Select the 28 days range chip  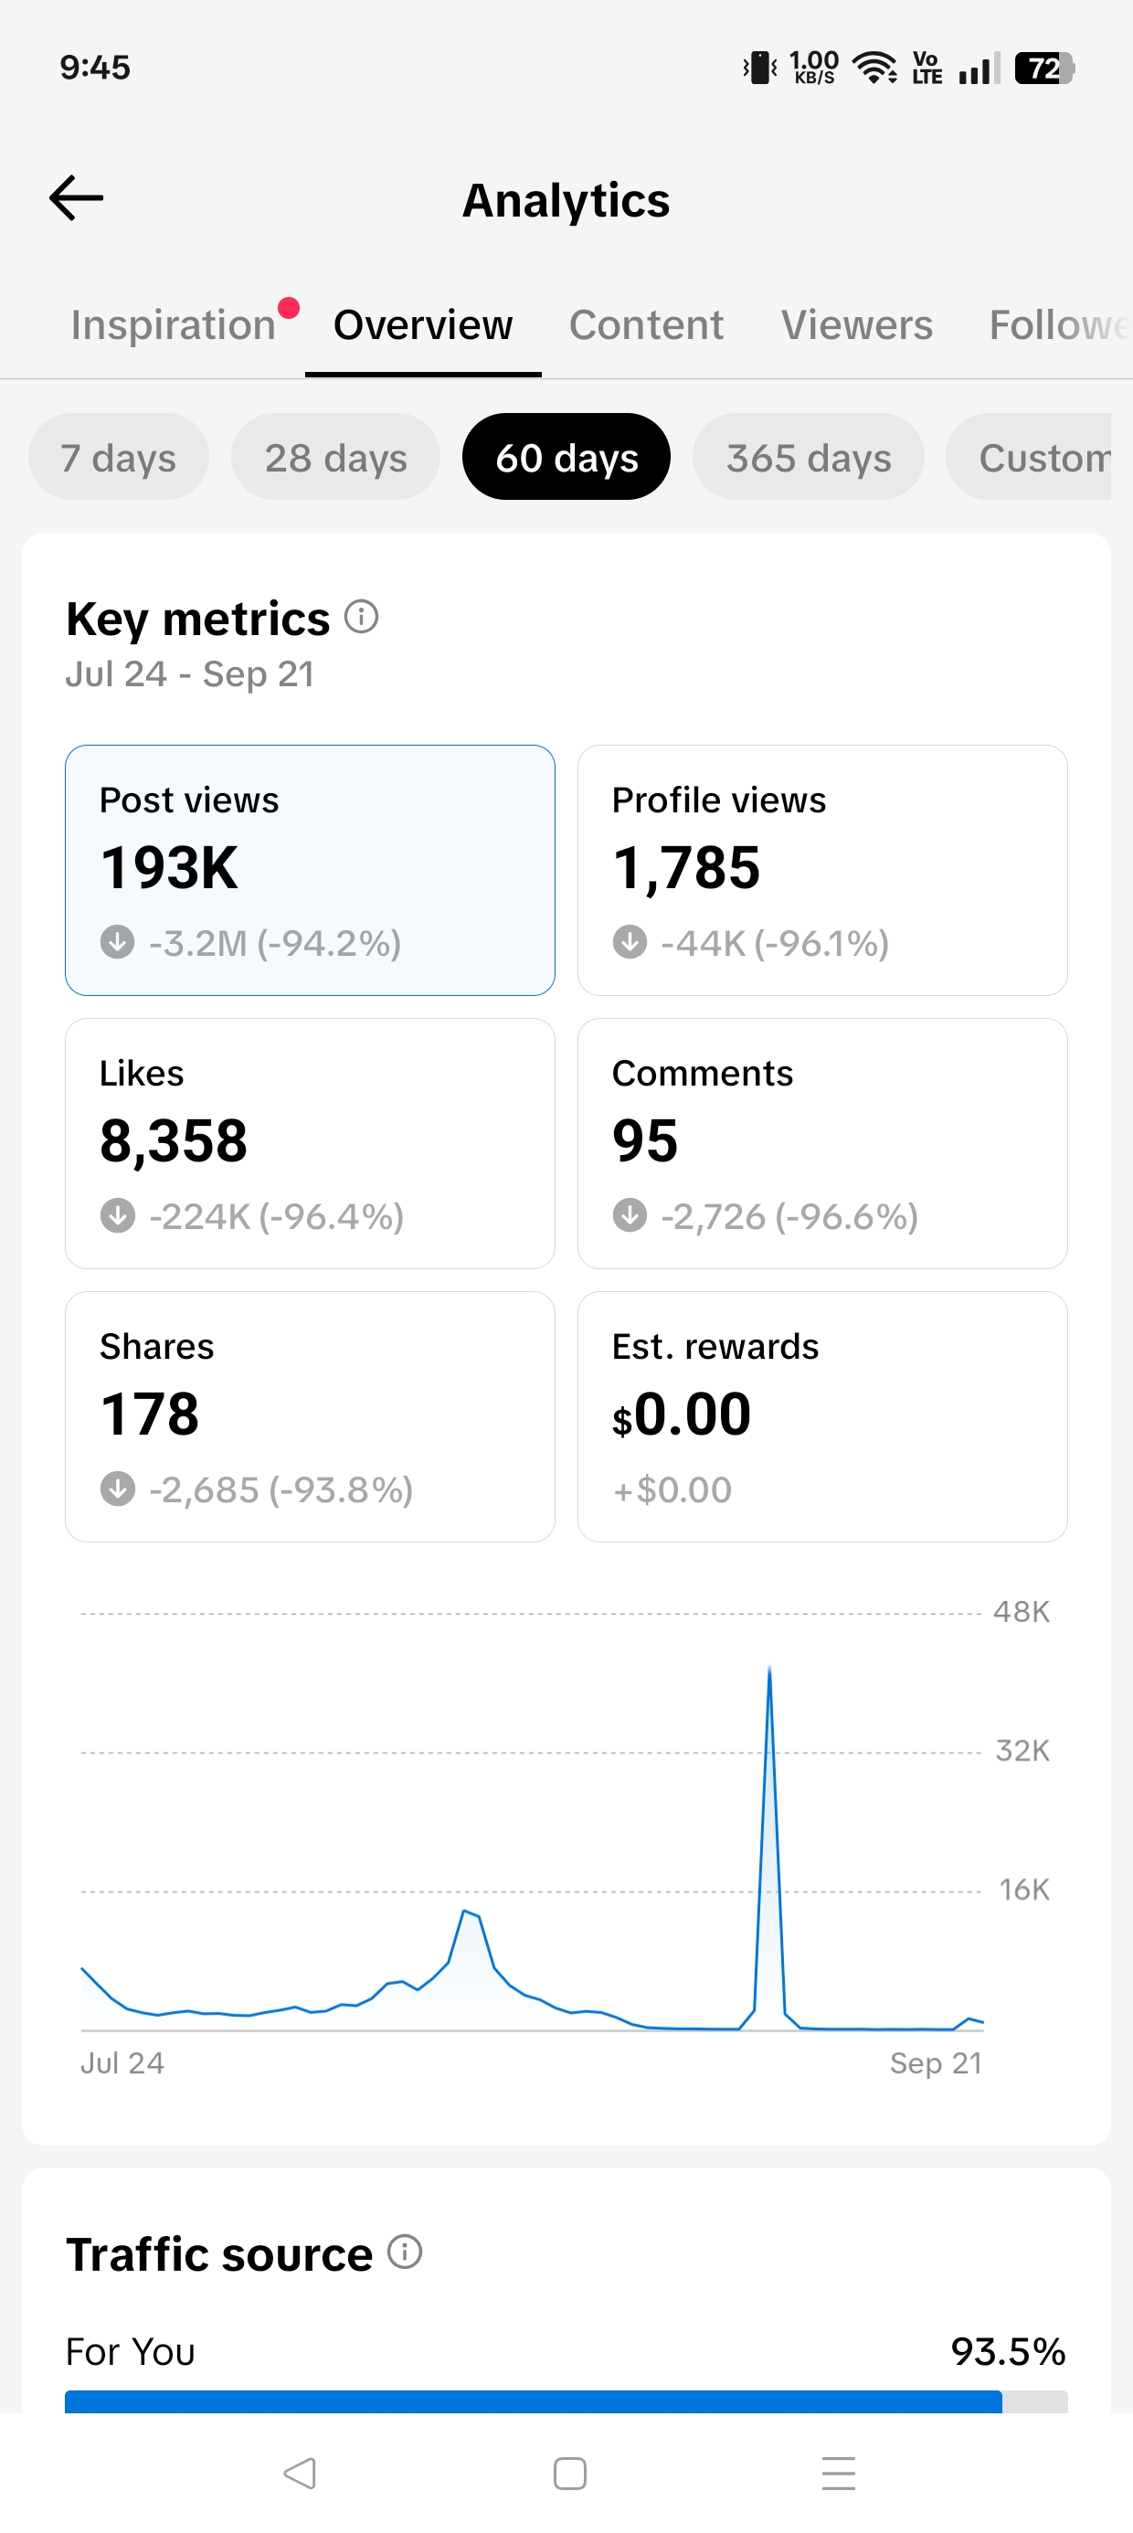(335, 457)
